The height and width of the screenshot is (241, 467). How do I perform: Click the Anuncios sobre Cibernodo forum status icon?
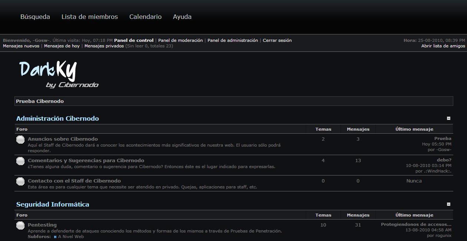point(20,140)
